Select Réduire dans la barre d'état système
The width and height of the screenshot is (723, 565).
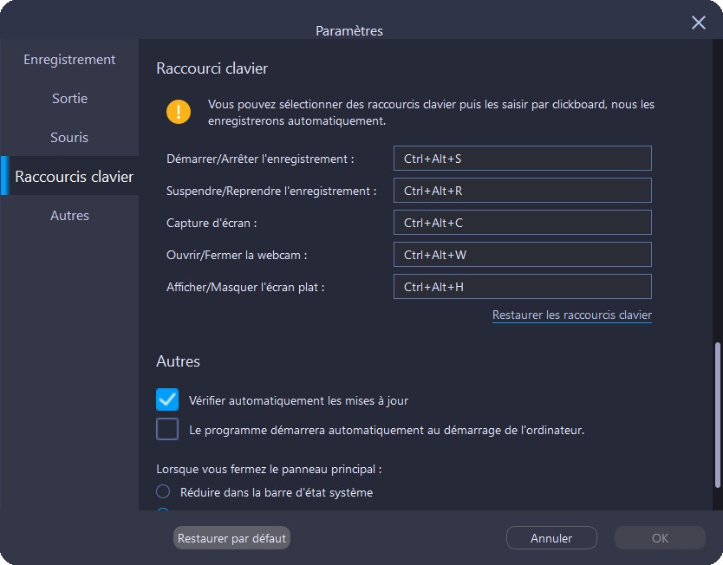(163, 492)
